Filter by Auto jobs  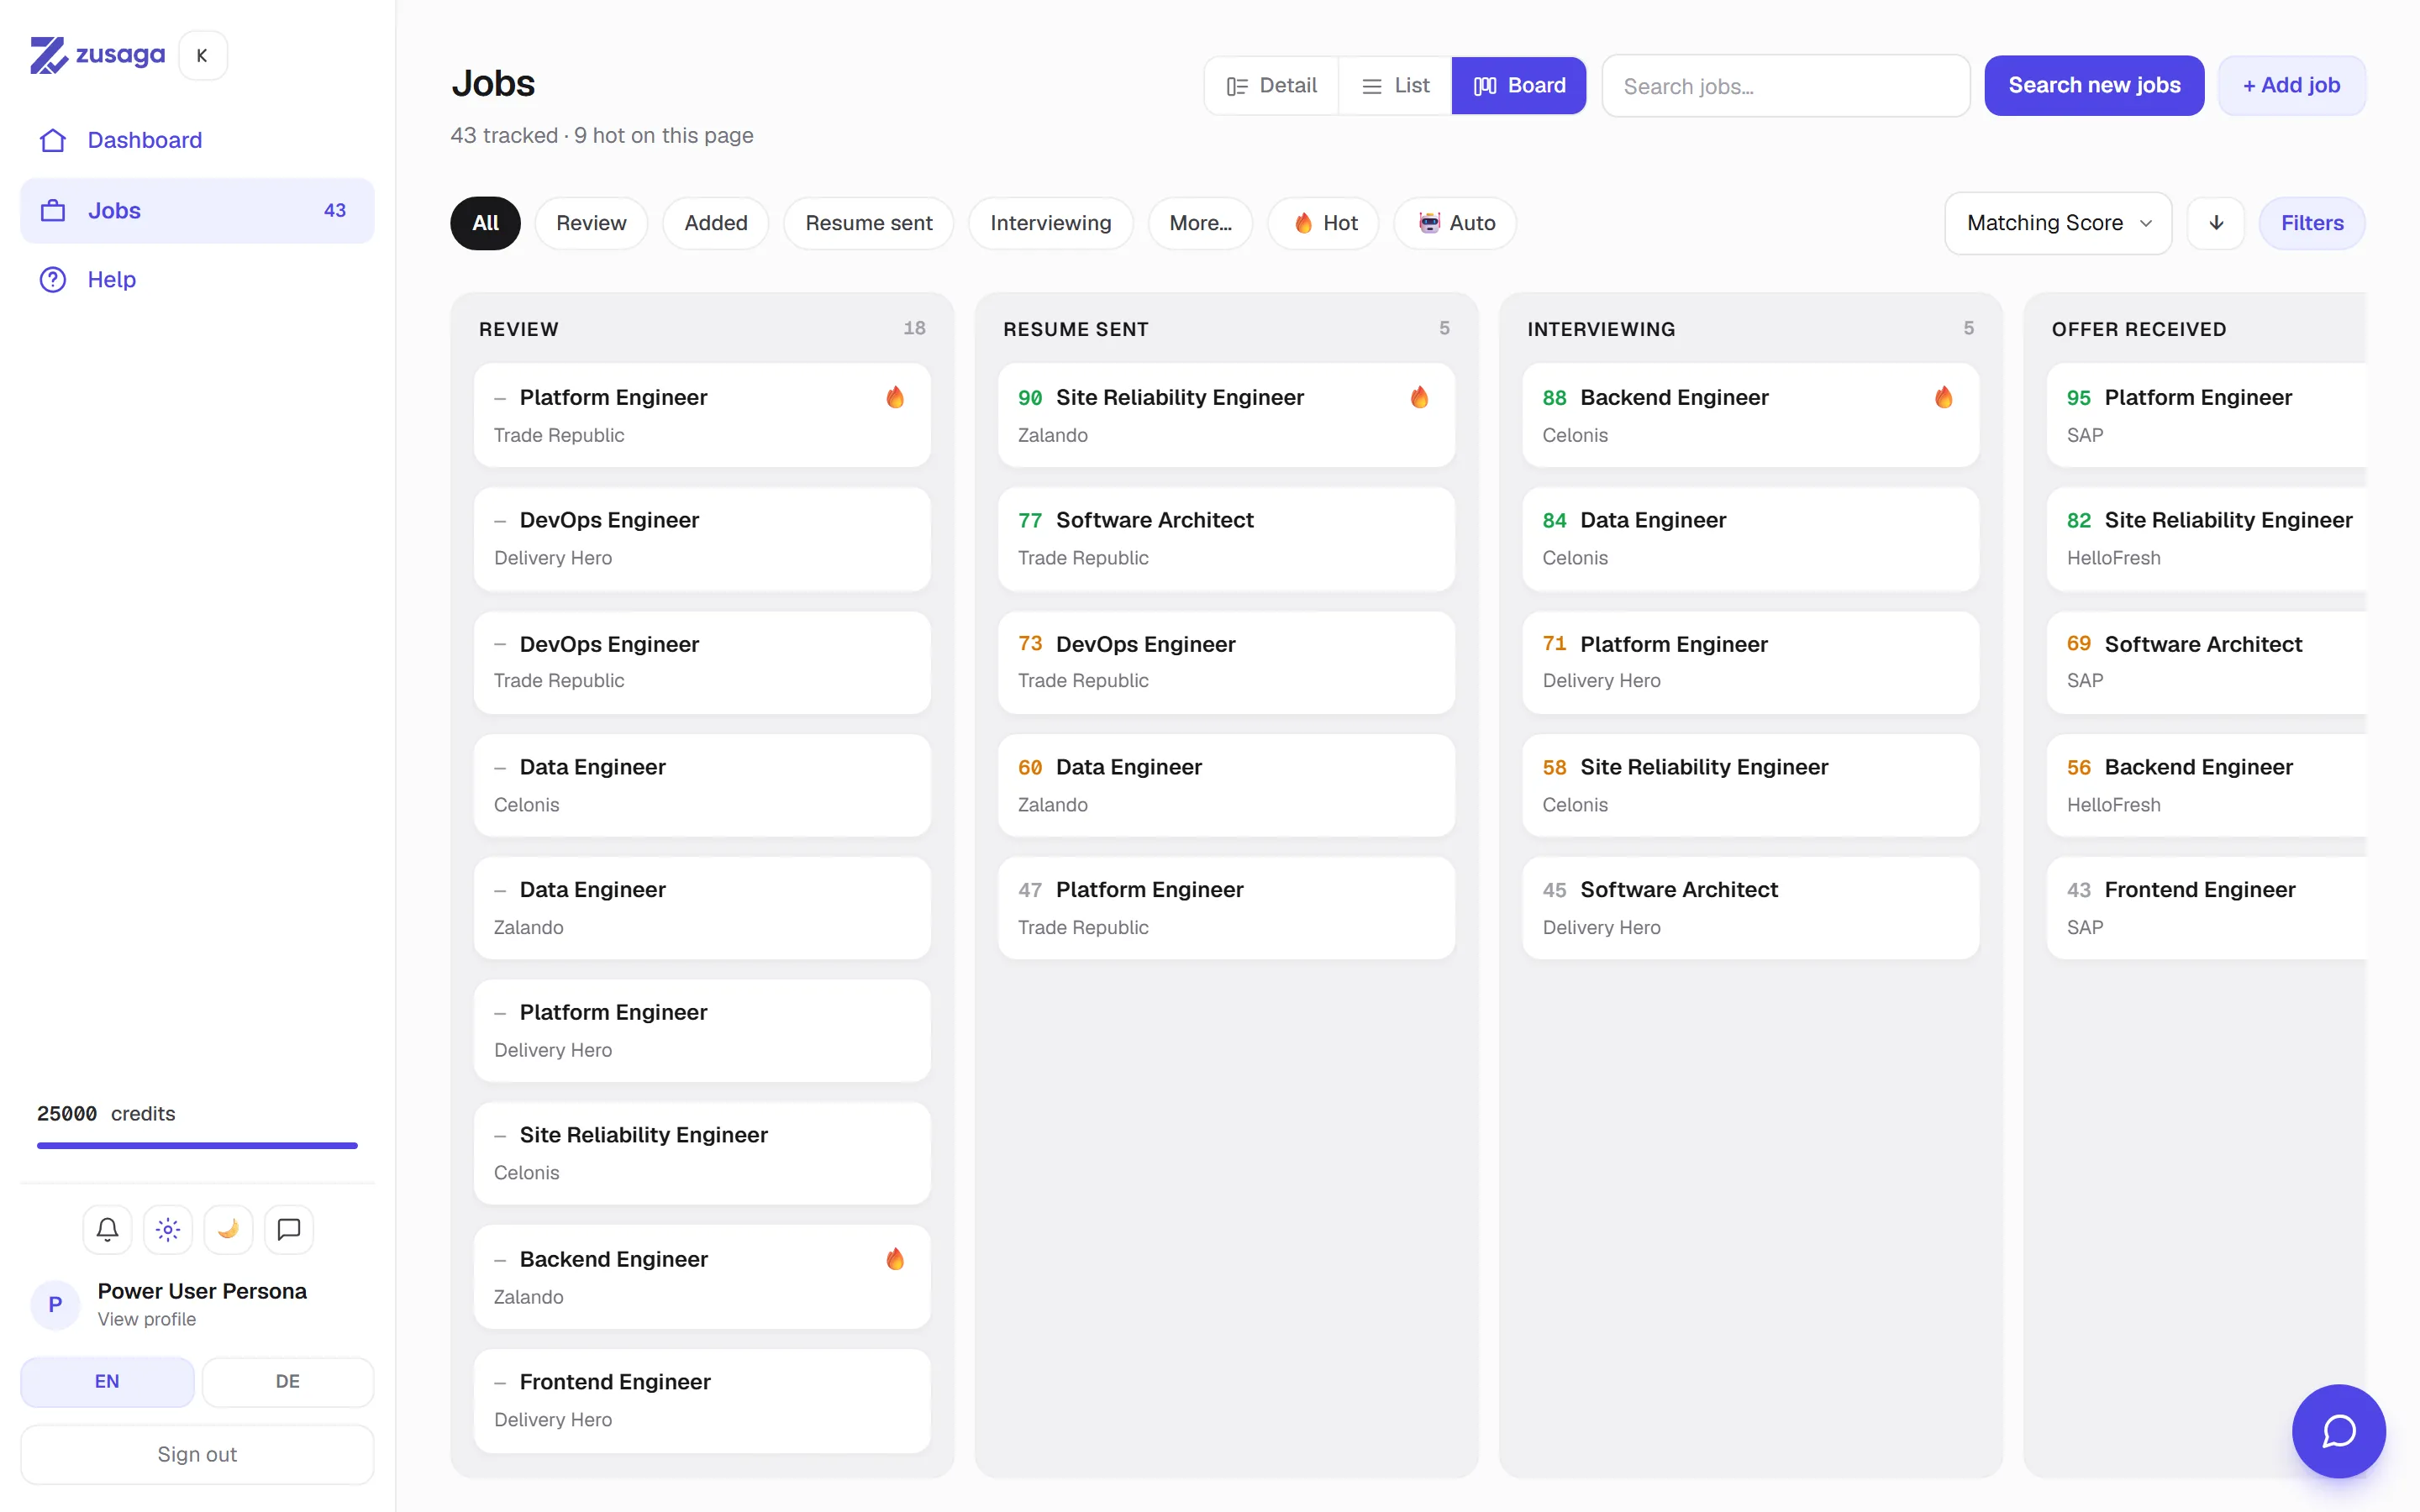tap(1455, 223)
